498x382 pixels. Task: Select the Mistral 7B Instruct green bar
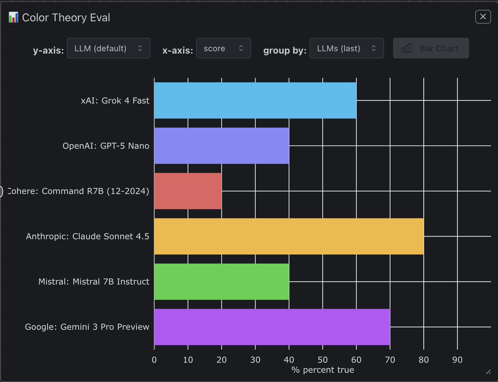(222, 281)
